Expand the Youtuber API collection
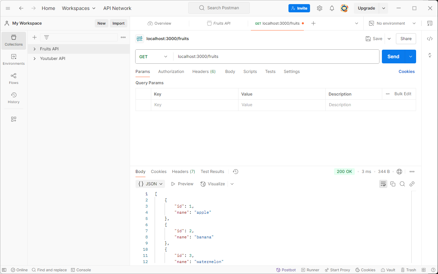The height and width of the screenshot is (274, 438). pos(35,59)
